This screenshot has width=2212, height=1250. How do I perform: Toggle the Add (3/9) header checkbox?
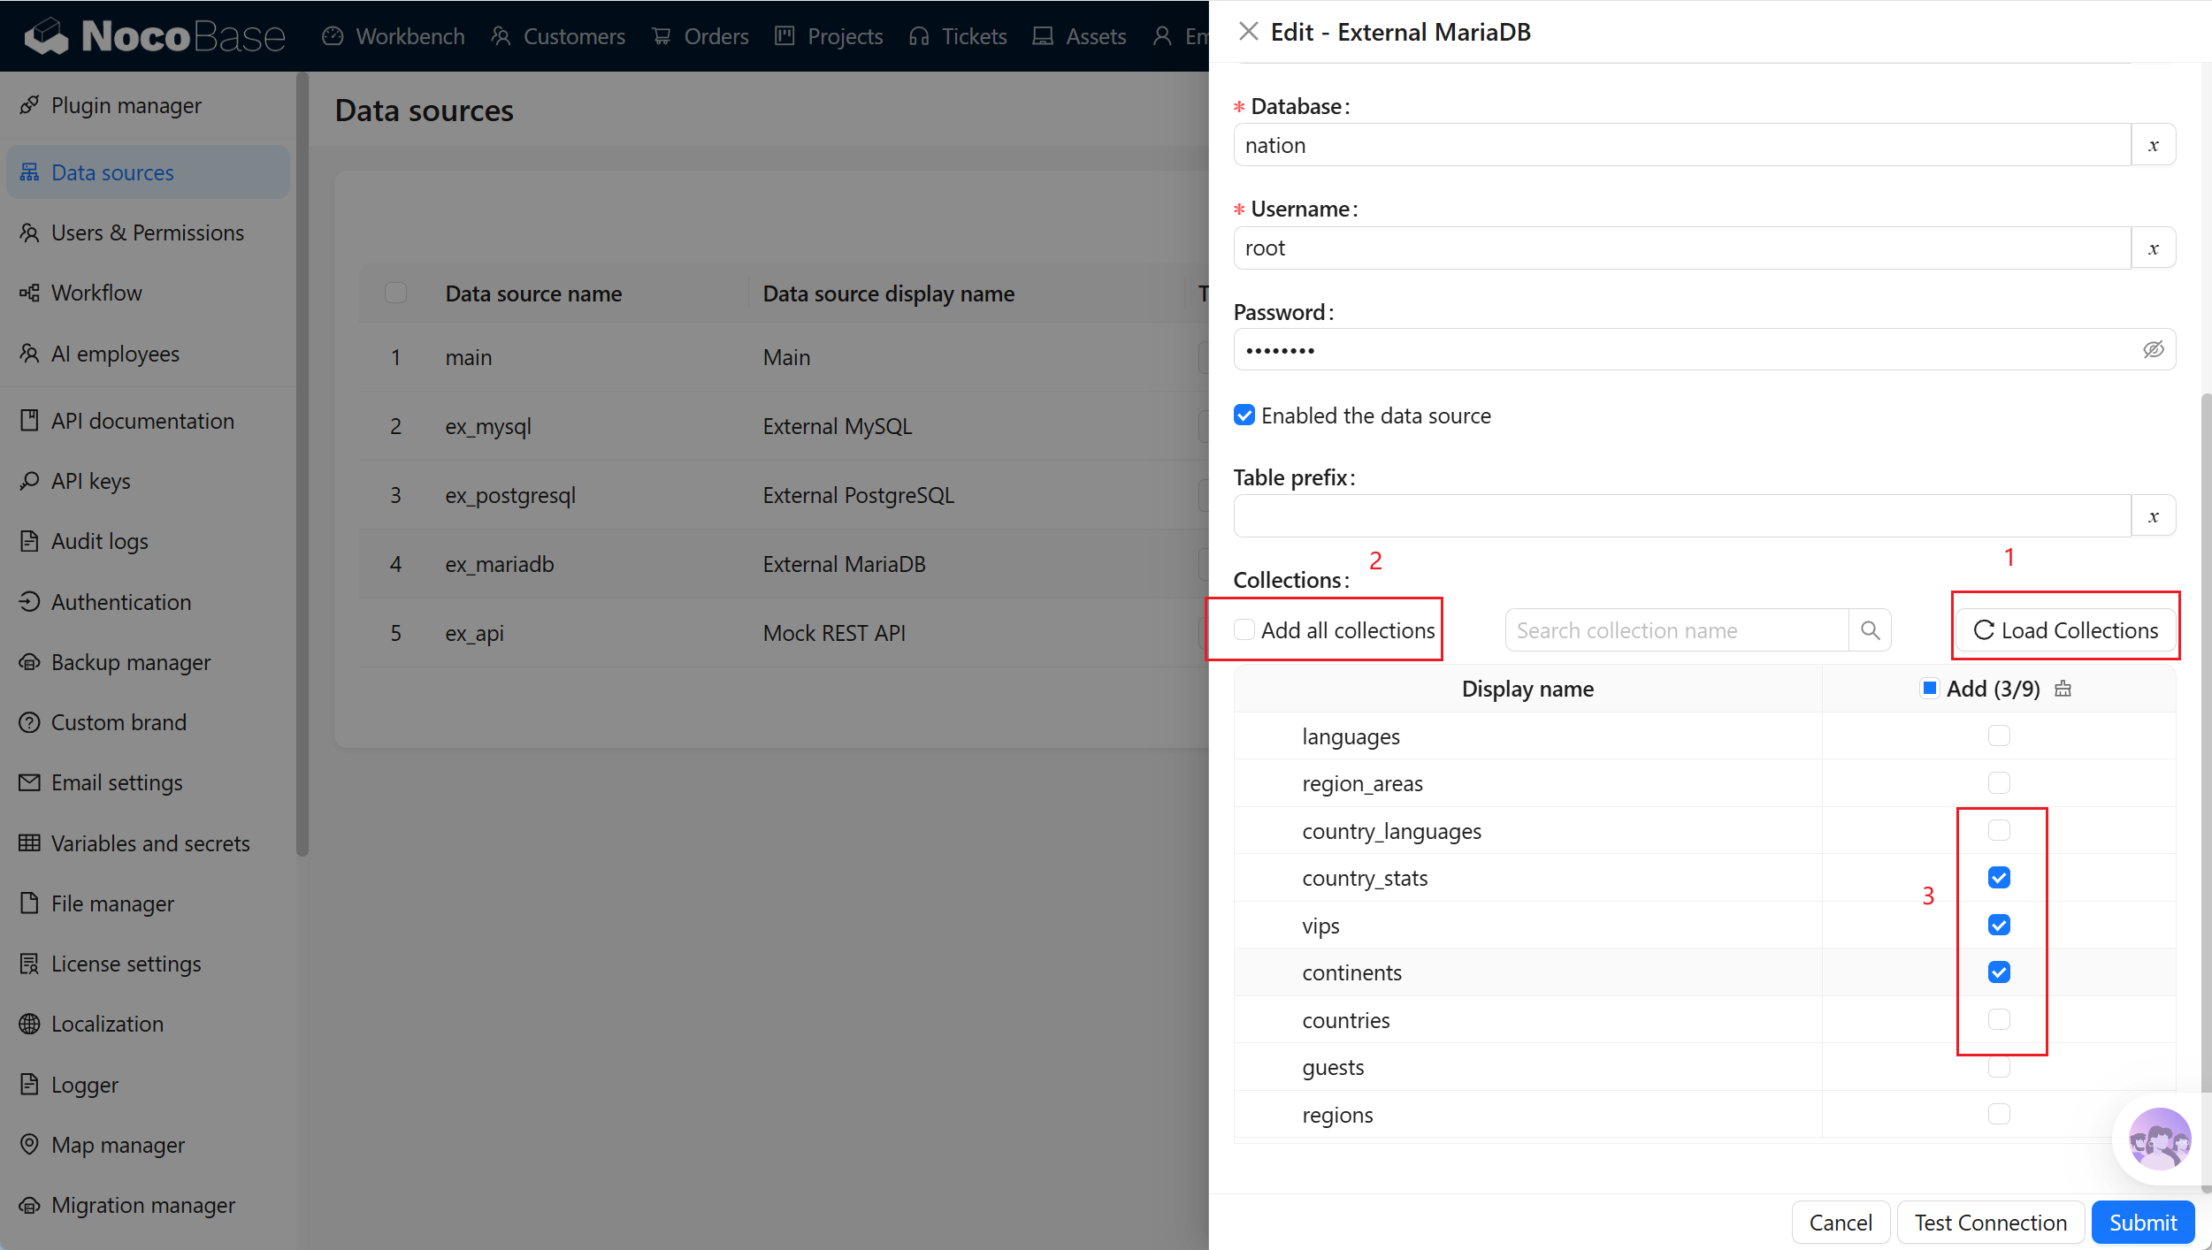coord(1929,688)
